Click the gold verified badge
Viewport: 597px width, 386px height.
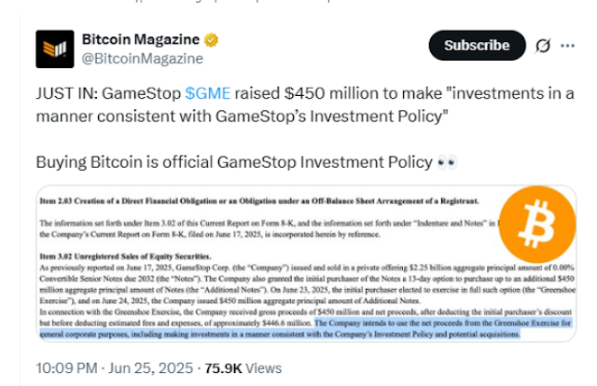(x=213, y=42)
